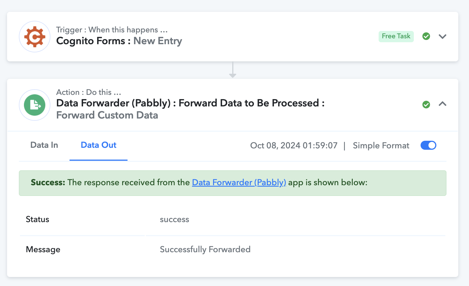Image resolution: width=469 pixels, height=286 pixels.
Task: Click the green Success response banner
Action: click(233, 183)
